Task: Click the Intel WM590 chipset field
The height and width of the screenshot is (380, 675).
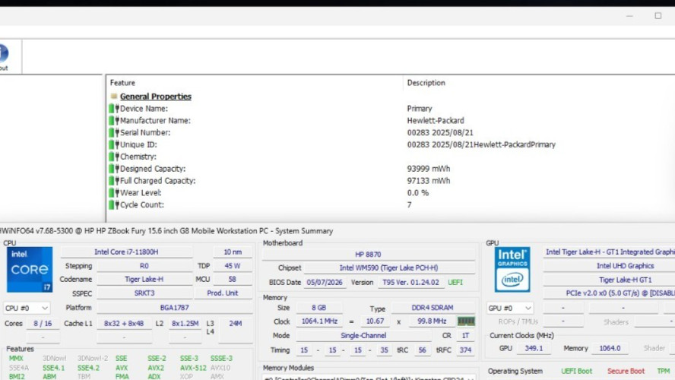Action: pos(388,268)
